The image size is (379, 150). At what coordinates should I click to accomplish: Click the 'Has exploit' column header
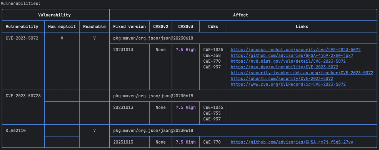coord(62,27)
